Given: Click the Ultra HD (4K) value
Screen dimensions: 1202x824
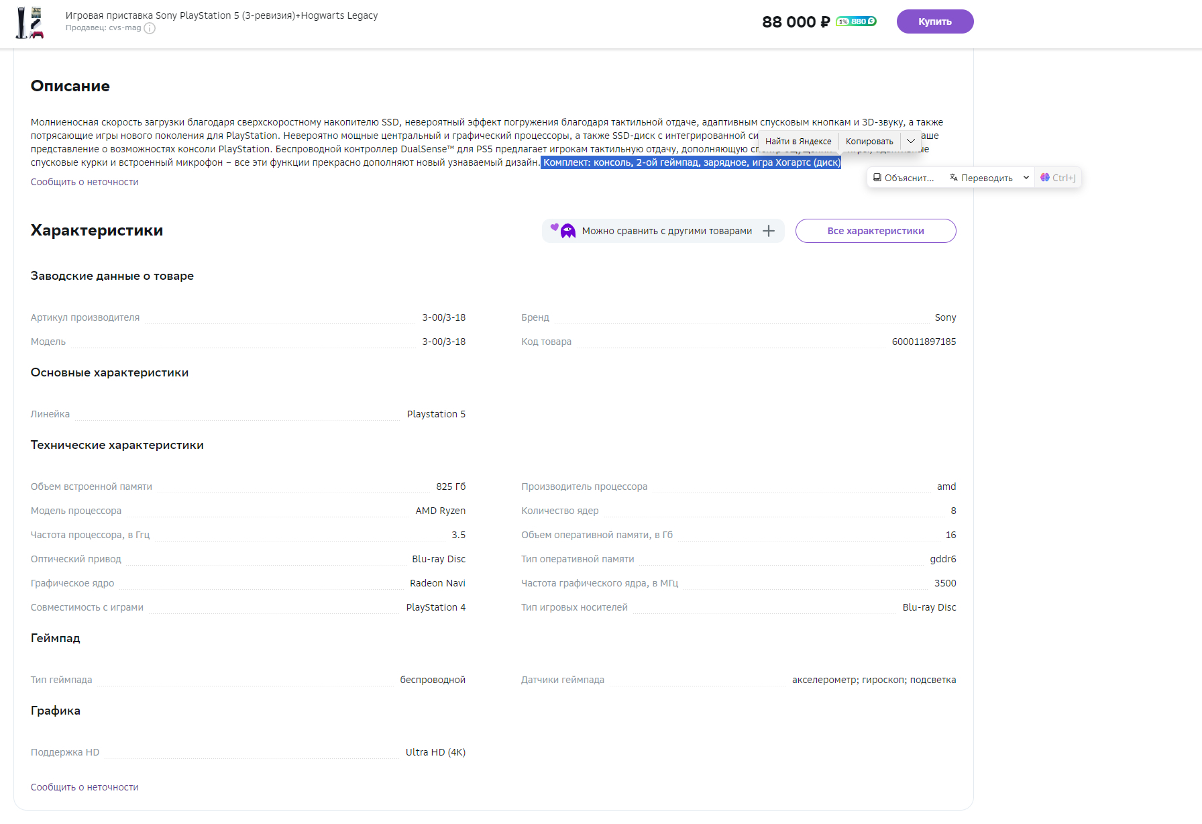Looking at the screenshot, I should pyautogui.click(x=435, y=752).
